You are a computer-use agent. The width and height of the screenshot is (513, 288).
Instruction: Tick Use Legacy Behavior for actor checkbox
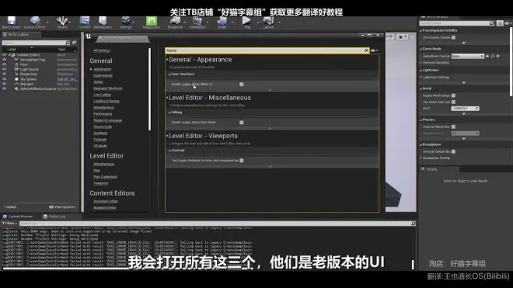pyautogui.click(x=242, y=161)
